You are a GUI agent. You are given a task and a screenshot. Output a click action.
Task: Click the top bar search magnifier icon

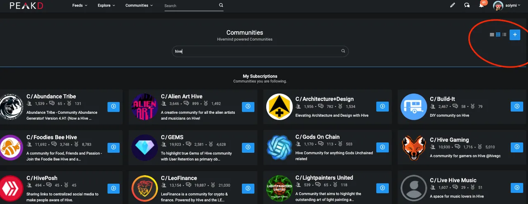coord(221,5)
